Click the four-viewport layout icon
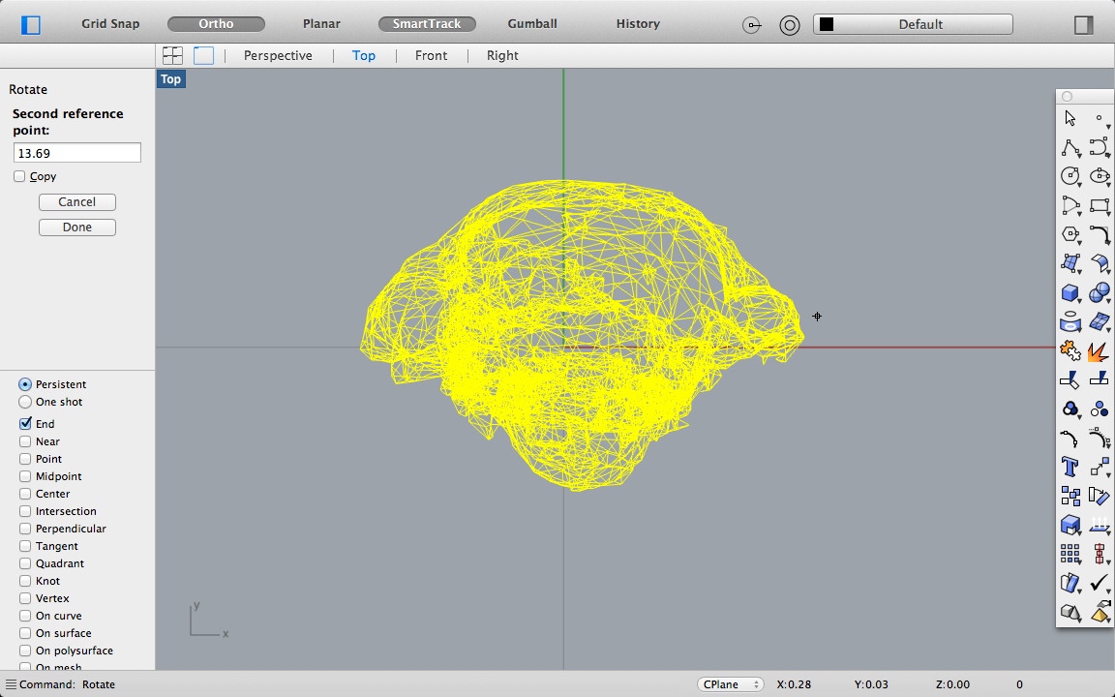 (172, 55)
